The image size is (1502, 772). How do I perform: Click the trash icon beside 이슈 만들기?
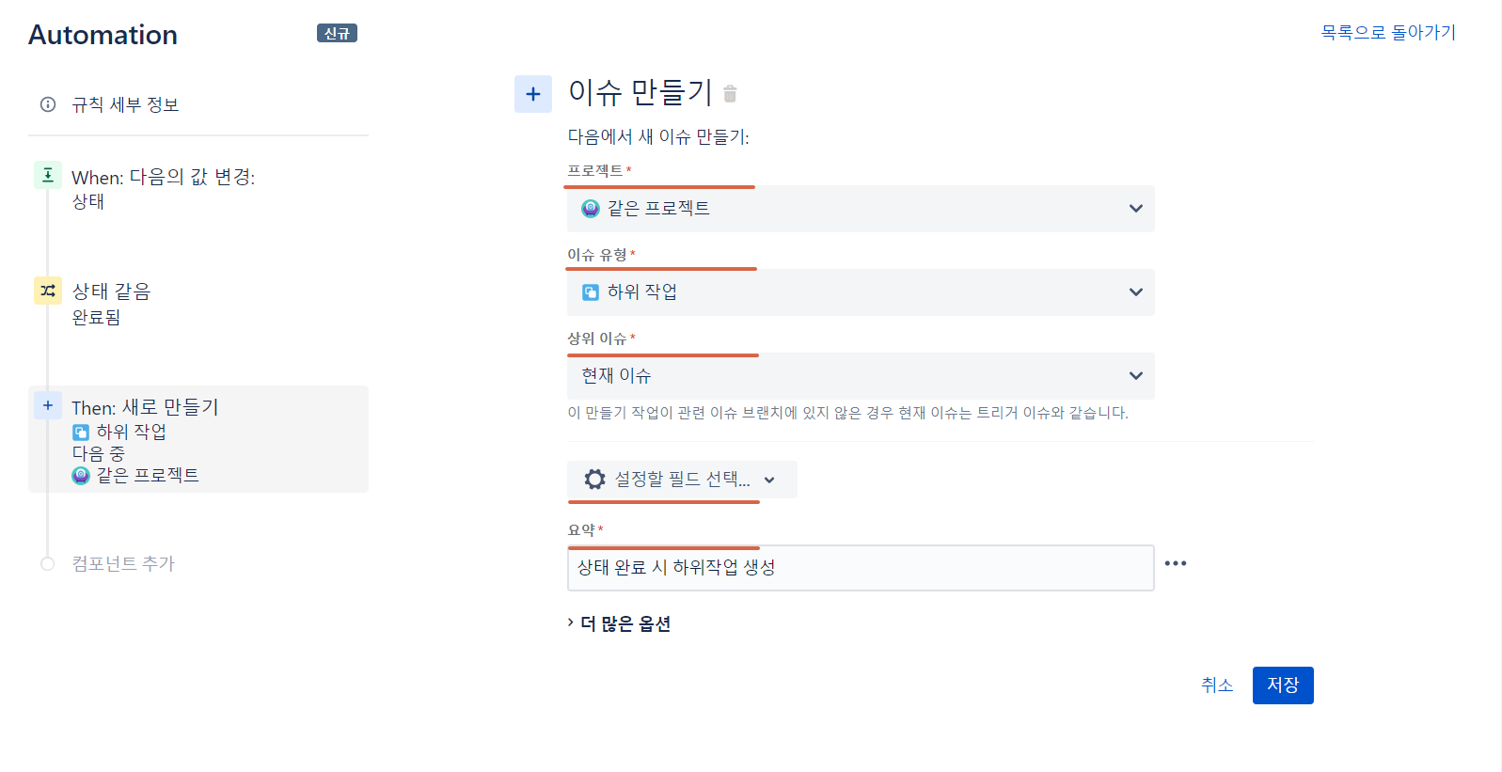[730, 94]
